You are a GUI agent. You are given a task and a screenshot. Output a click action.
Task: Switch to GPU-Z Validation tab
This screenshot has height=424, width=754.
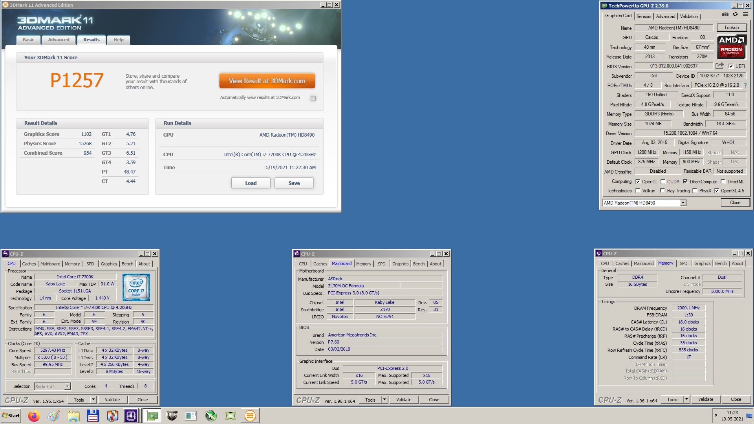pos(689,16)
